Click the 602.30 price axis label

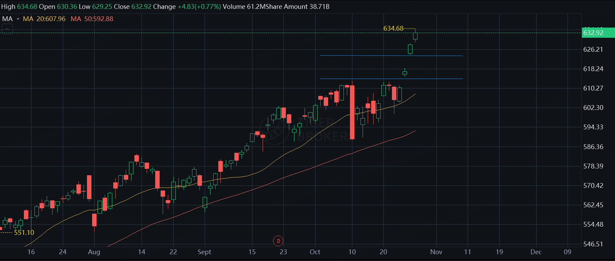pos(593,108)
